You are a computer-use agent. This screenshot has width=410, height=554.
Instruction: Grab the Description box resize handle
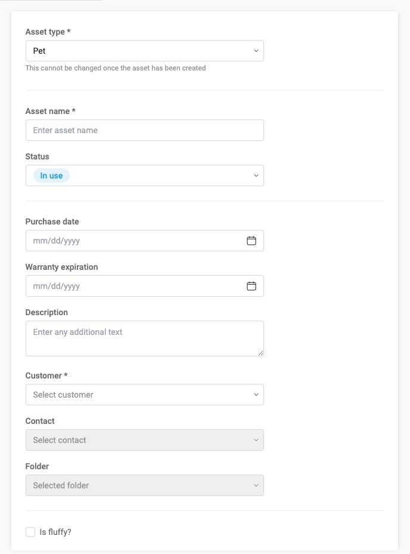point(261,353)
